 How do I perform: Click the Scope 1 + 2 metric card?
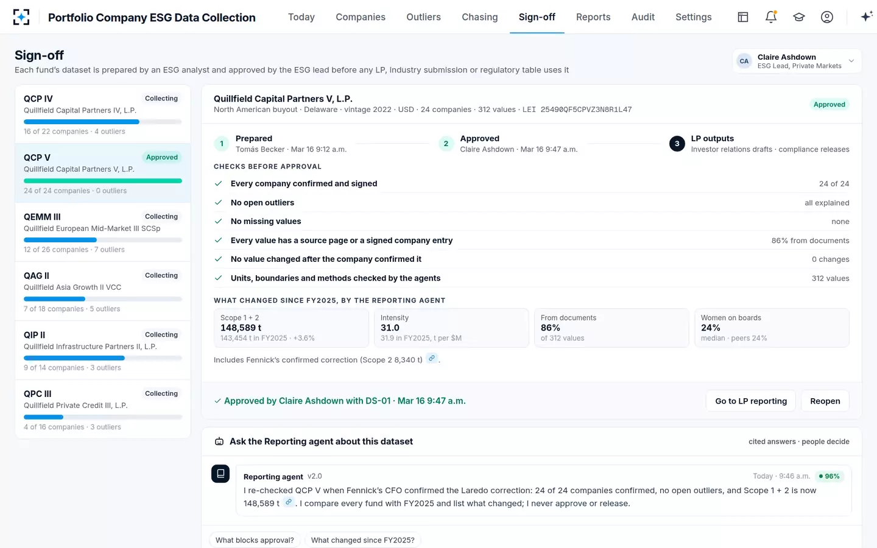point(291,328)
